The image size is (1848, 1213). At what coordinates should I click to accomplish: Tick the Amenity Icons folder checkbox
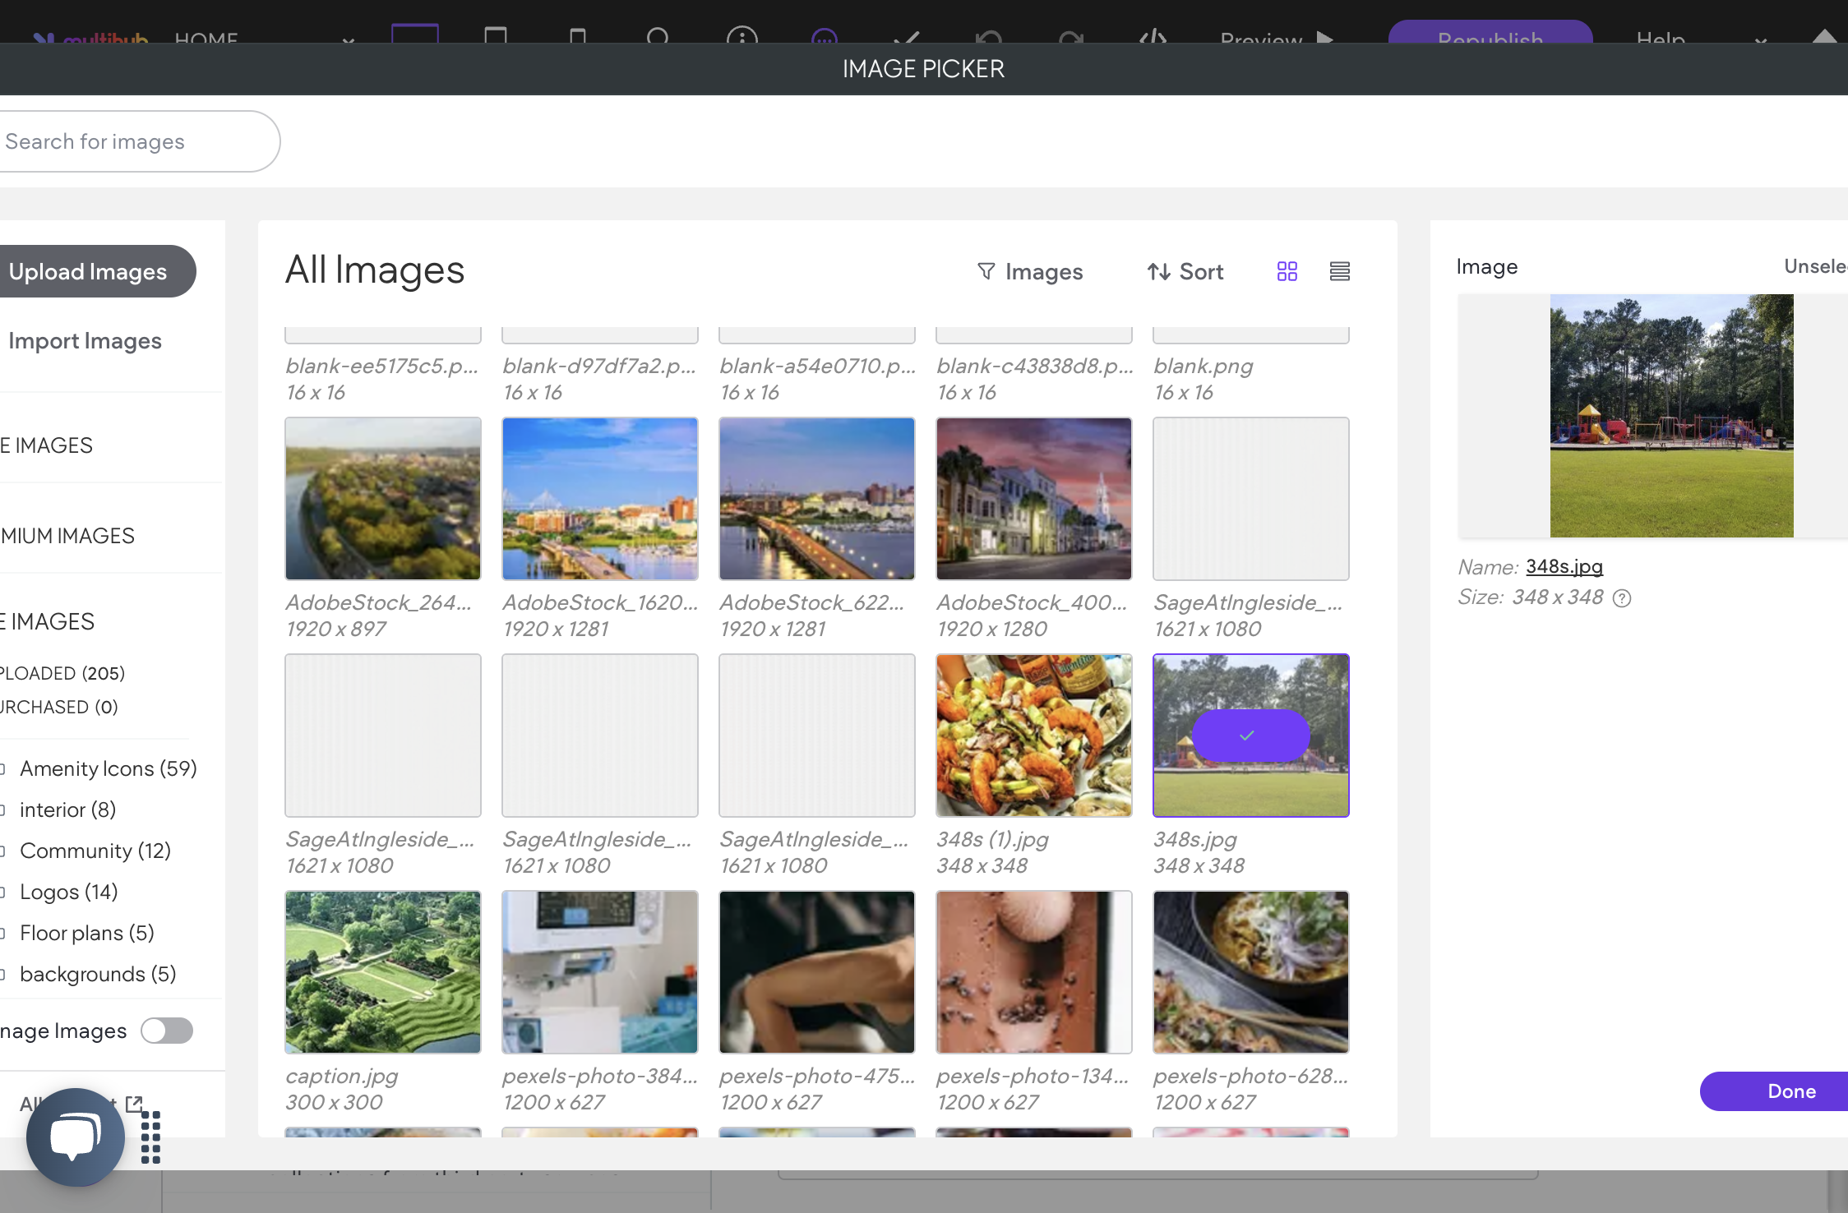click(x=2, y=769)
